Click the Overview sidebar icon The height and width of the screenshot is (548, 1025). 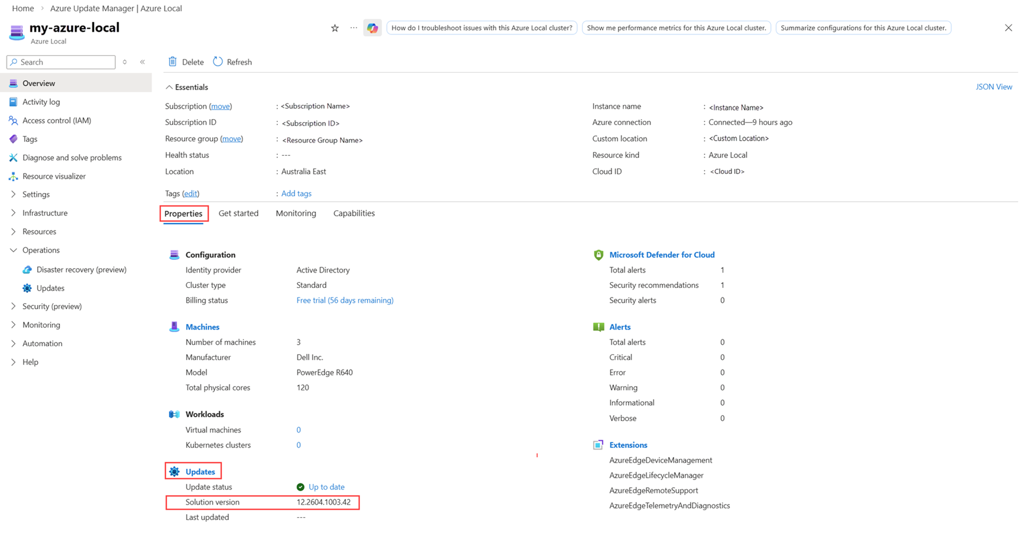coord(13,83)
